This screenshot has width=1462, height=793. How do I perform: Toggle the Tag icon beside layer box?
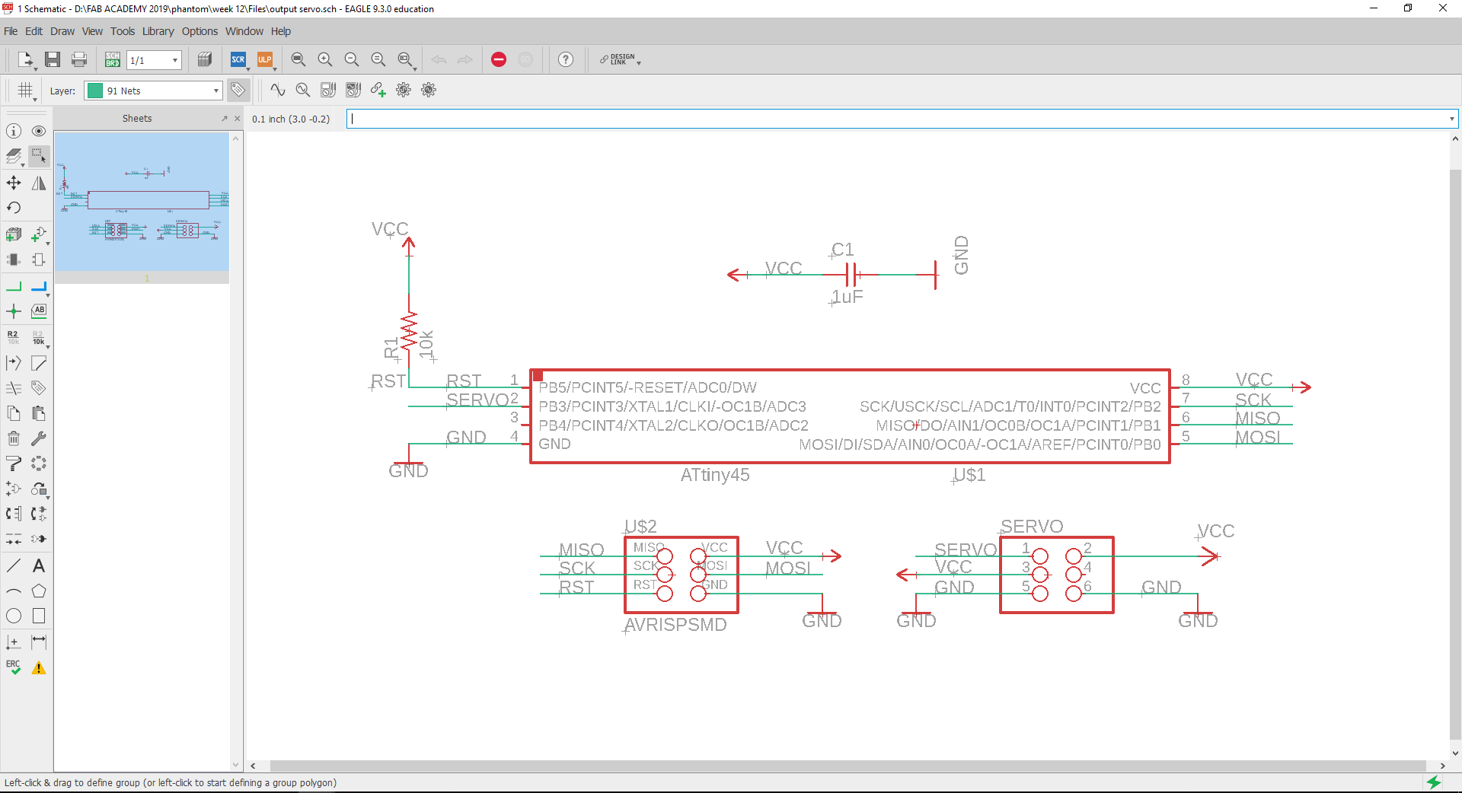tap(238, 90)
